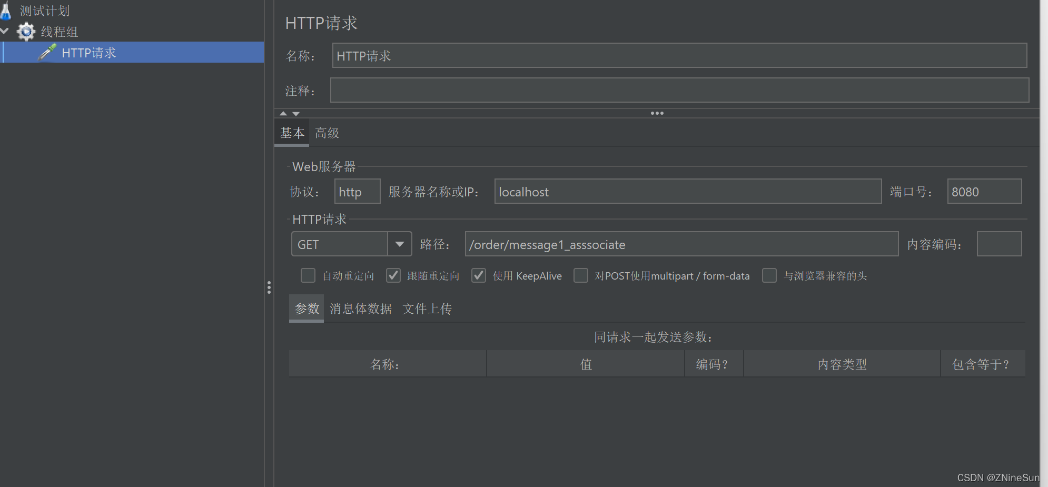Viewport: 1048px width, 487px height.
Task: Uncheck the 跟随重定向 checkbox
Action: [393, 275]
